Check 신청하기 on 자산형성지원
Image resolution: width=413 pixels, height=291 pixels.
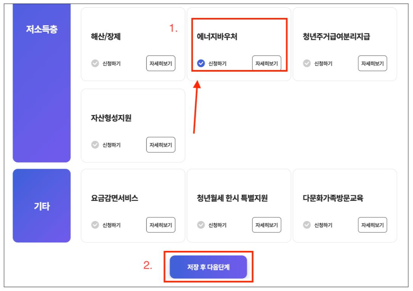(95, 145)
